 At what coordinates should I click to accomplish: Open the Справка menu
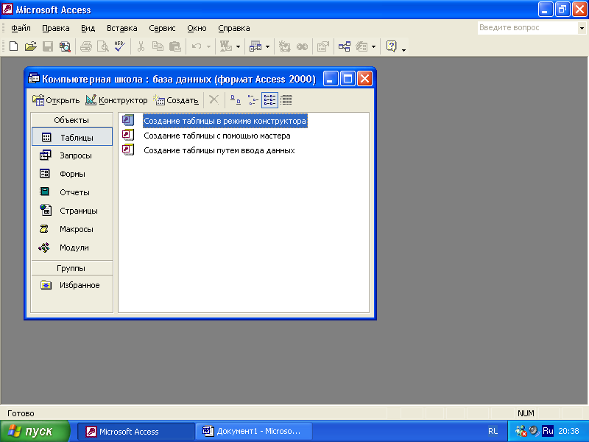coord(233,28)
